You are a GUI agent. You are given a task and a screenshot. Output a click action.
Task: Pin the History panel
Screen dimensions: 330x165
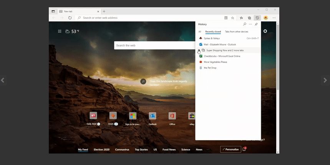pyautogui.click(x=256, y=24)
